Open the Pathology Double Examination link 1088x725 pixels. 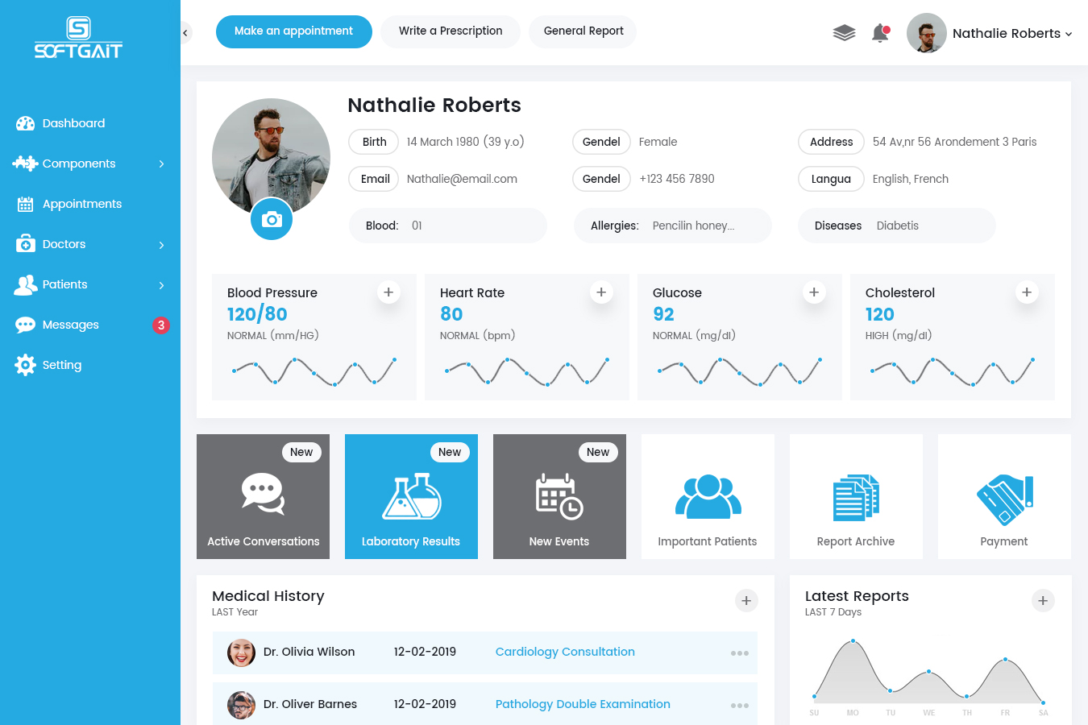tap(583, 704)
